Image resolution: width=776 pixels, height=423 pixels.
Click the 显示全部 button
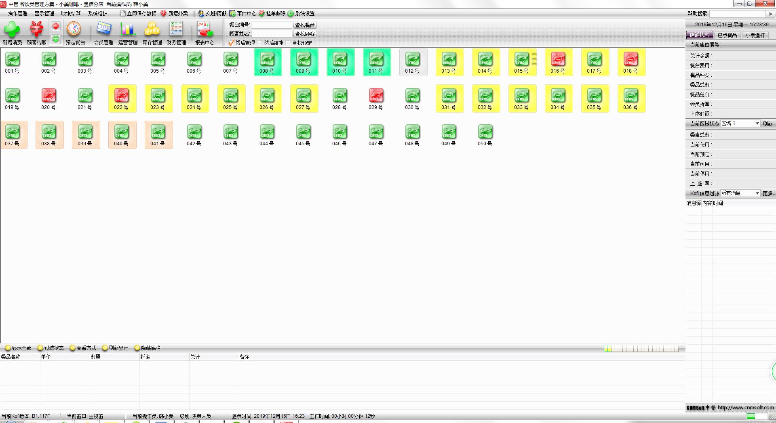(x=18, y=348)
